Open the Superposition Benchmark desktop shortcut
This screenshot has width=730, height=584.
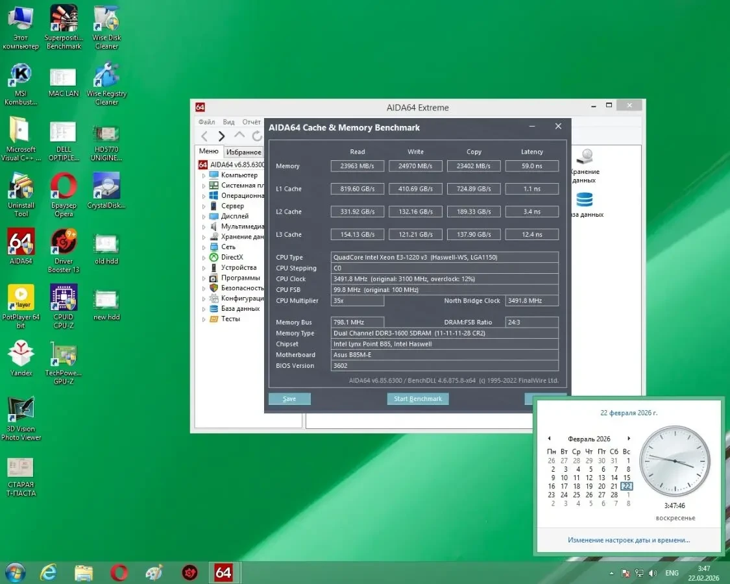(x=64, y=27)
